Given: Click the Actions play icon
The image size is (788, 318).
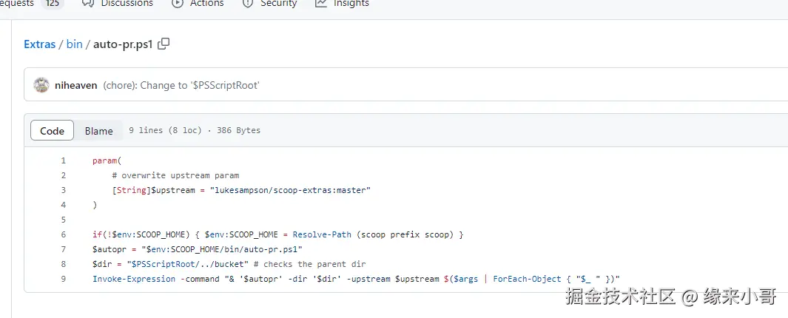Looking at the screenshot, I should (178, 3).
